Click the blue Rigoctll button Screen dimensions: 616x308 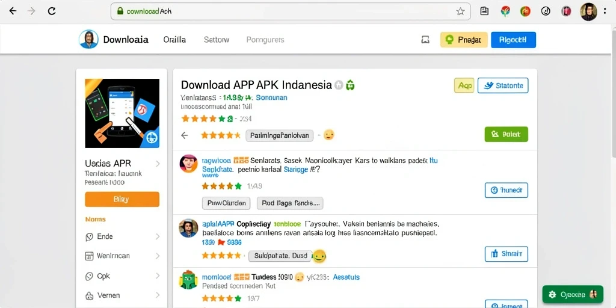[x=514, y=40]
